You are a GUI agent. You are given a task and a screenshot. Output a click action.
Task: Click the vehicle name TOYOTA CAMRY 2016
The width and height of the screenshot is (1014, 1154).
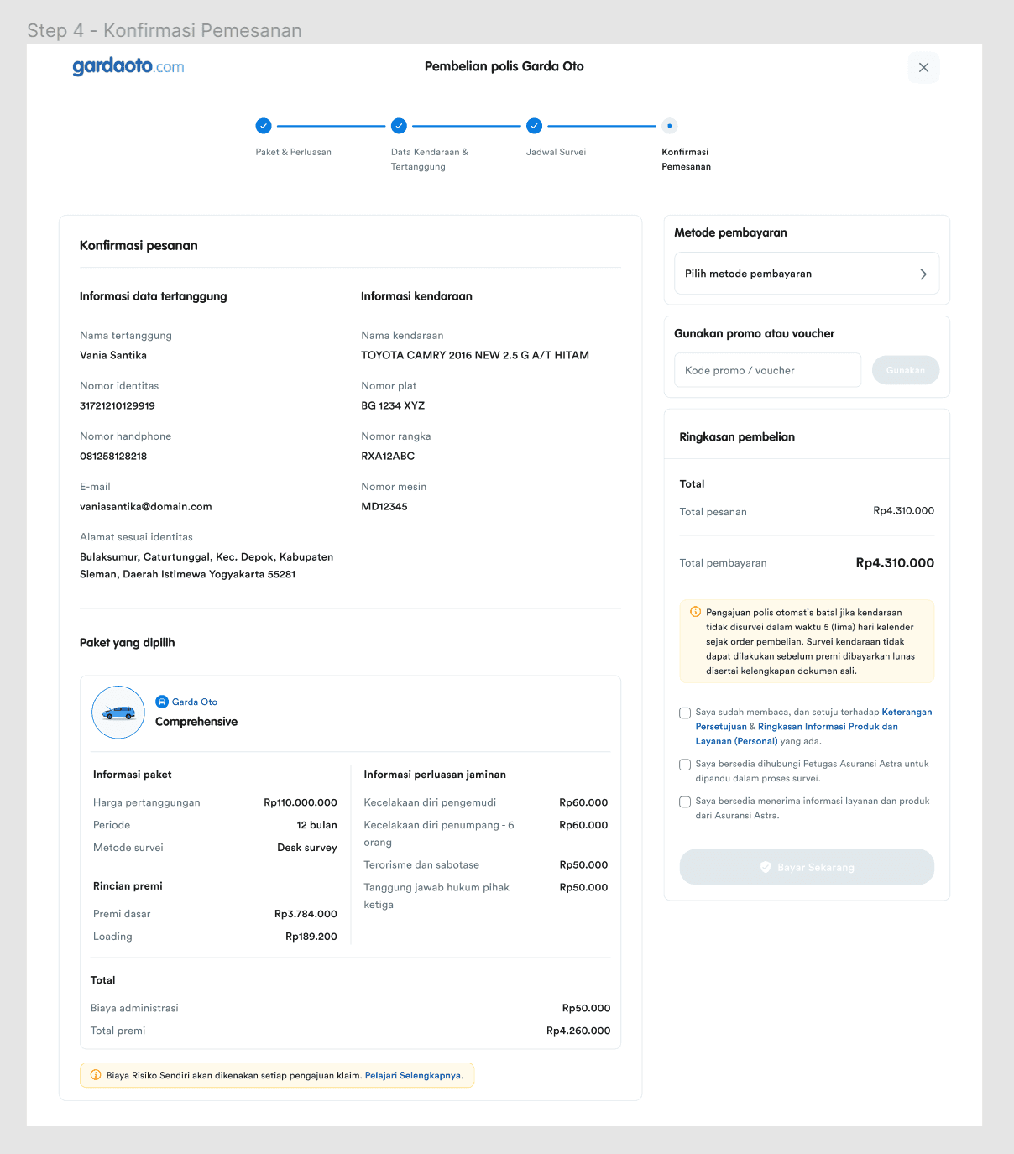(x=475, y=355)
